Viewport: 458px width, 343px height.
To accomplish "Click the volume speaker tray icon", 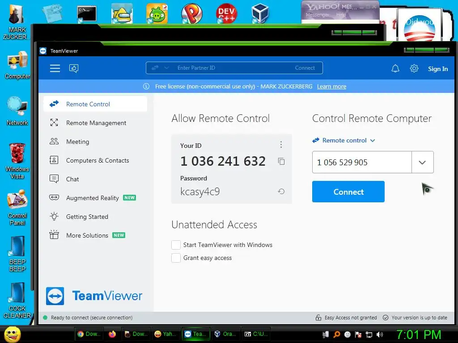I will coord(379,334).
